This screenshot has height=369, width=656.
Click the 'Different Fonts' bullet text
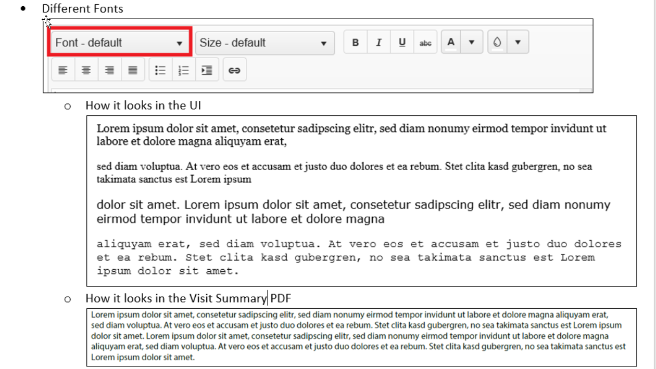83,9
